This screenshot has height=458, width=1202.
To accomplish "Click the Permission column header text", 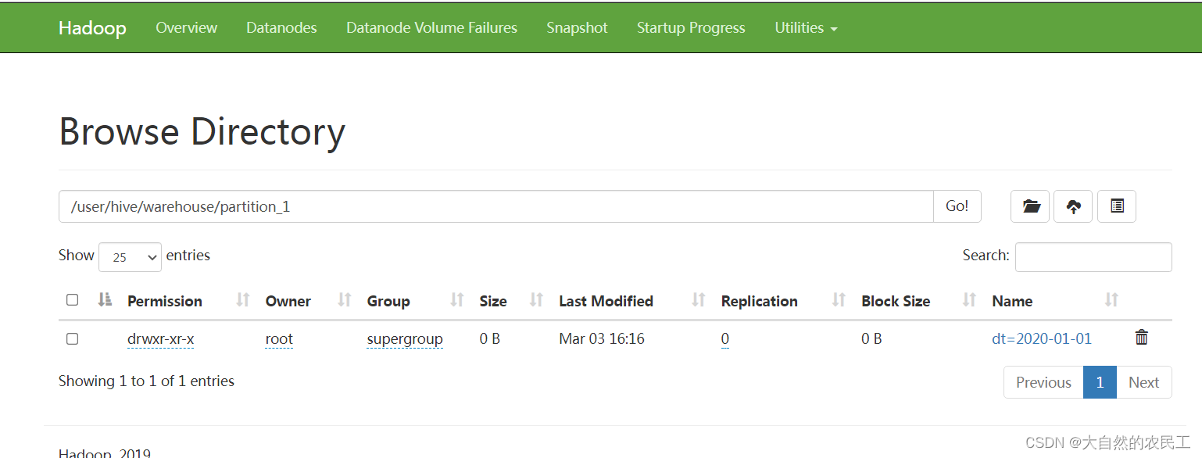I will [x=165, y=301].
